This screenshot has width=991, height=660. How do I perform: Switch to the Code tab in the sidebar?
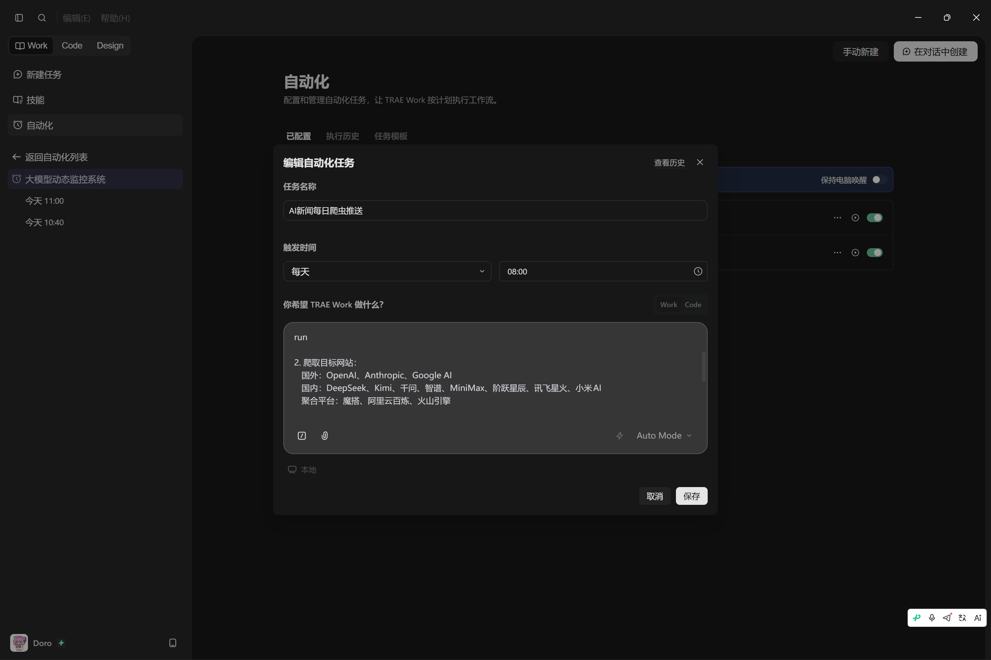72,45
